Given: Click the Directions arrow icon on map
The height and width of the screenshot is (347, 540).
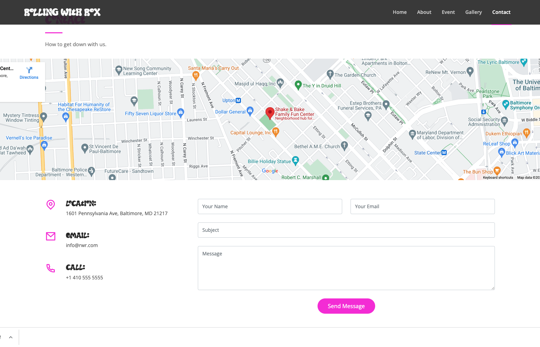Looking at the screenshot, I should (29, 70).
